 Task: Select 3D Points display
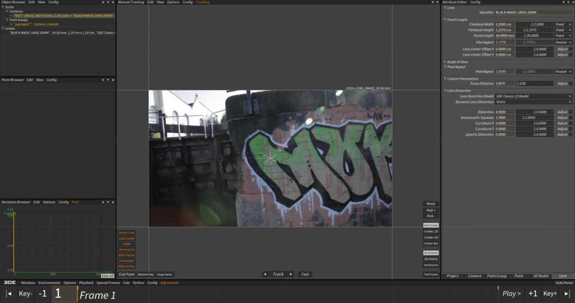tap(431, 259)
